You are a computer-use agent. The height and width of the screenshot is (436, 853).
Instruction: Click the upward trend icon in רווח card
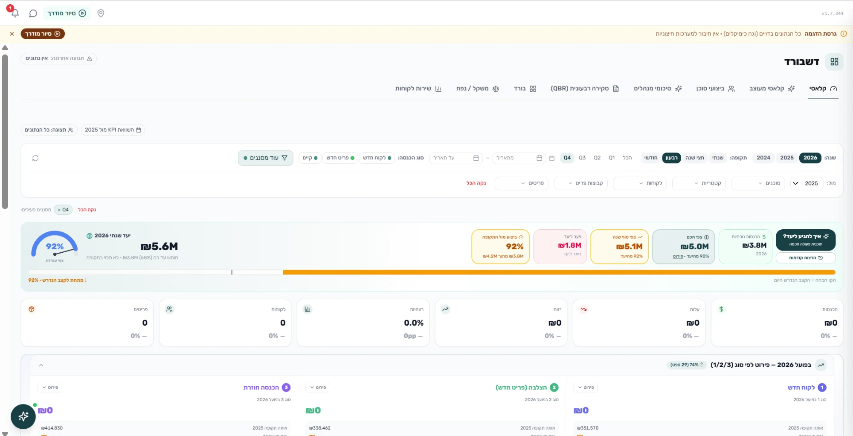[x=445, y=309]
